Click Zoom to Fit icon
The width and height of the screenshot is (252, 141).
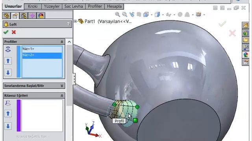(118, 14)
